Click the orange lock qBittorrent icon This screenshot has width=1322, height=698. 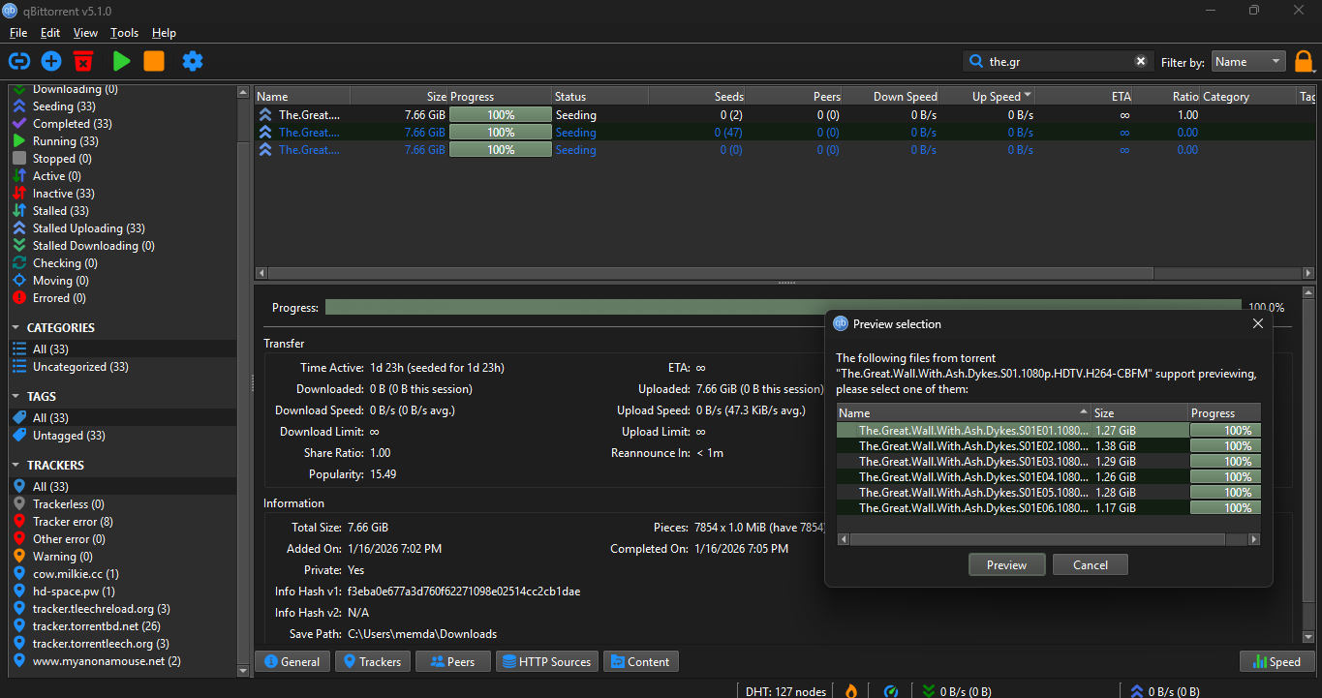[x=1305, y=62]
